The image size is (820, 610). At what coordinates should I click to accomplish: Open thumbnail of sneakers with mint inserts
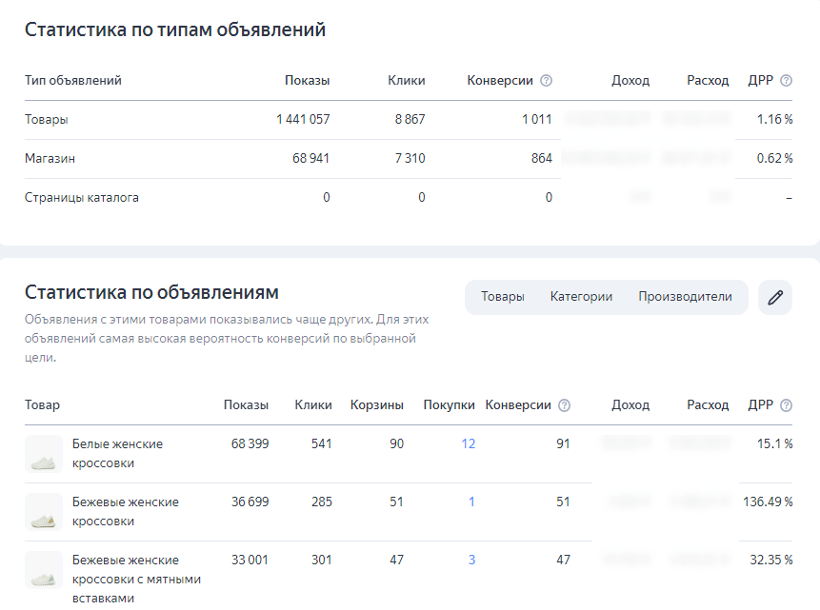[x=44, y=570]
